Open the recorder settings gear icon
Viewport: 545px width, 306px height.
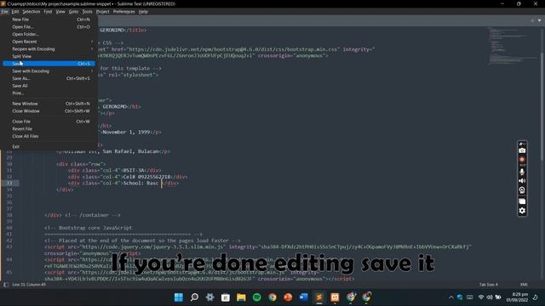click(x=522, y=211)
